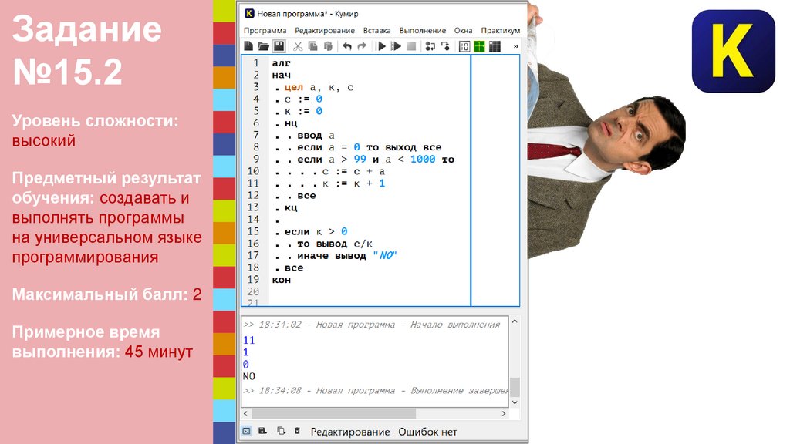
Task: Cut the selection with the scissors icon
Action: (x=298, y=46)
